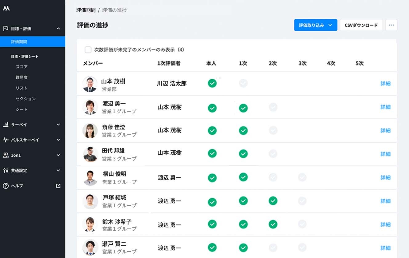
Task: Click the CSVダウンロード button
Action: coord(361,25)
